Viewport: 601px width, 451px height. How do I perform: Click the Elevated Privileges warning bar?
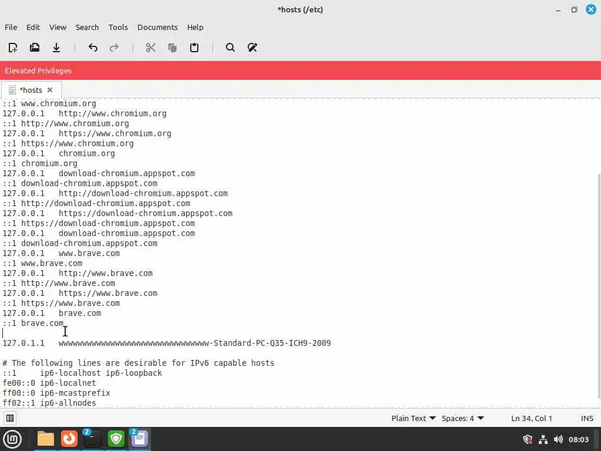[300, 70]
